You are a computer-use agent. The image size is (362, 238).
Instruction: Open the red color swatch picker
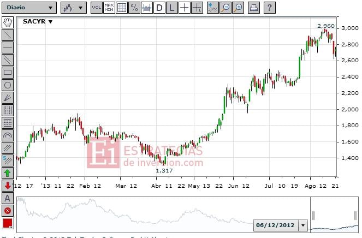[8, 223]
